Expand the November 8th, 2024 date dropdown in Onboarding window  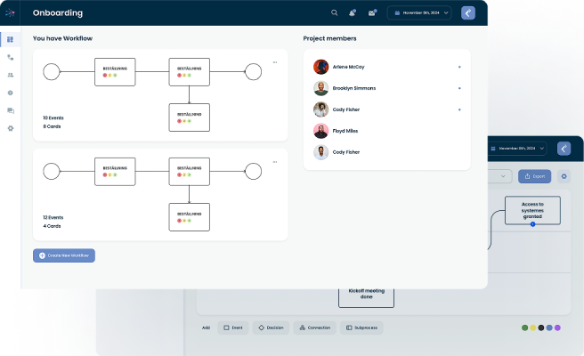[419, 12]
